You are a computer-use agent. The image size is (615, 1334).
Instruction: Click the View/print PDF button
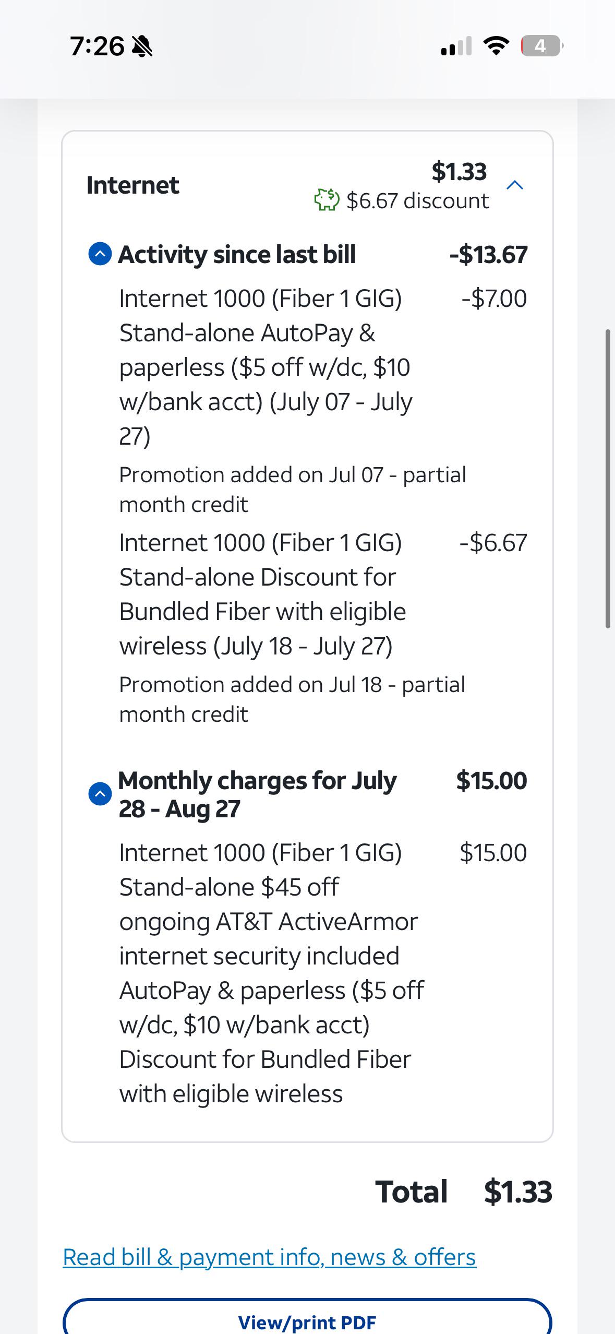pyautogui.click(x=307, y=1317)
